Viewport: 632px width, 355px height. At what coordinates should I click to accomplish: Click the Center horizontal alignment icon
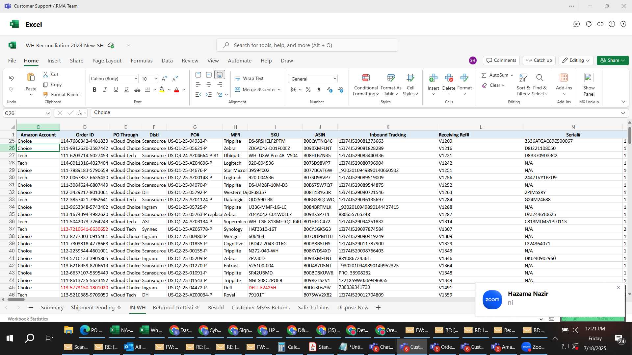click(209, 85)
